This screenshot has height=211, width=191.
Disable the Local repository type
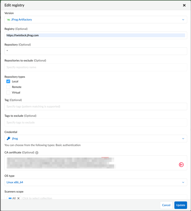tap(8, 81)
